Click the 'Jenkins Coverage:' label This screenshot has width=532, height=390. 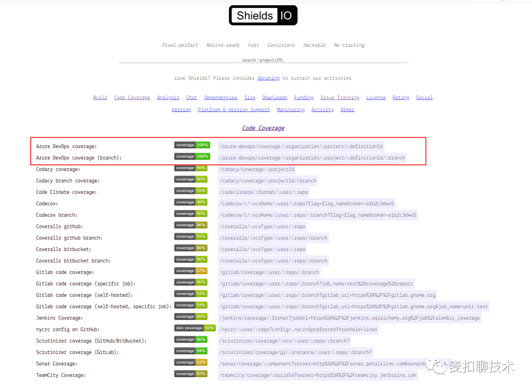(x=60, y=318)
